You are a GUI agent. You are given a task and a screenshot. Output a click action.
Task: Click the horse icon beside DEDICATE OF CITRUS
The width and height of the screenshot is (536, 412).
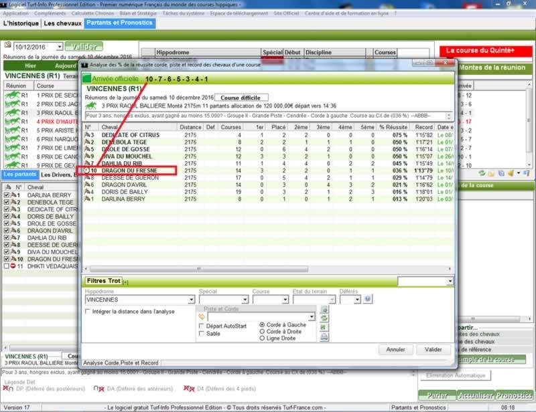(89, 135)
